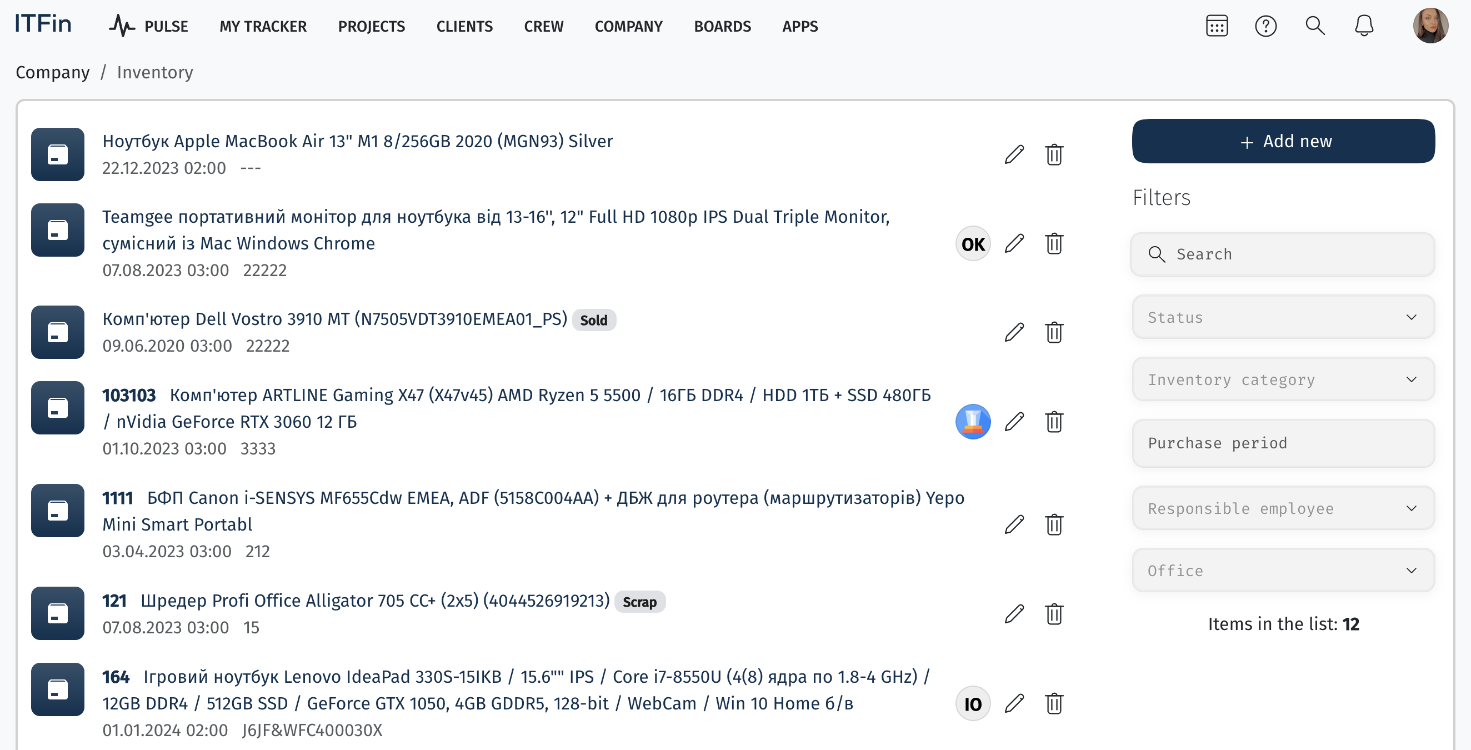
Task: Delete the Teamgee portable monitor item
Action: (x=1054, y=243)
